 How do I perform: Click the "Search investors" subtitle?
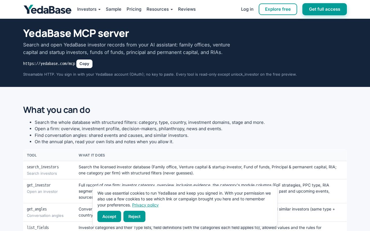[42, 173]
